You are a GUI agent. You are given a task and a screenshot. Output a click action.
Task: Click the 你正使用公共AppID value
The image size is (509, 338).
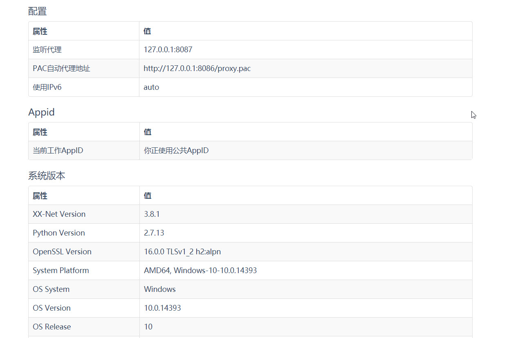(x=176, y=150)
